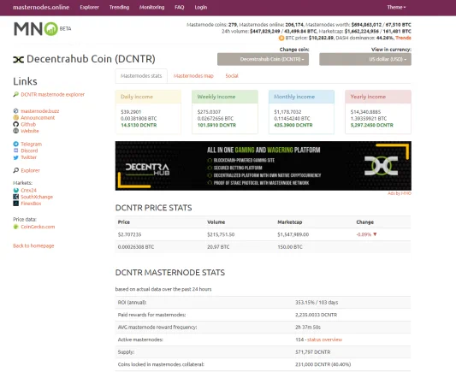The image size is (456, 372).
Task: Open the Announcement link
Action: pyautogui.click(x=38, y=118)
